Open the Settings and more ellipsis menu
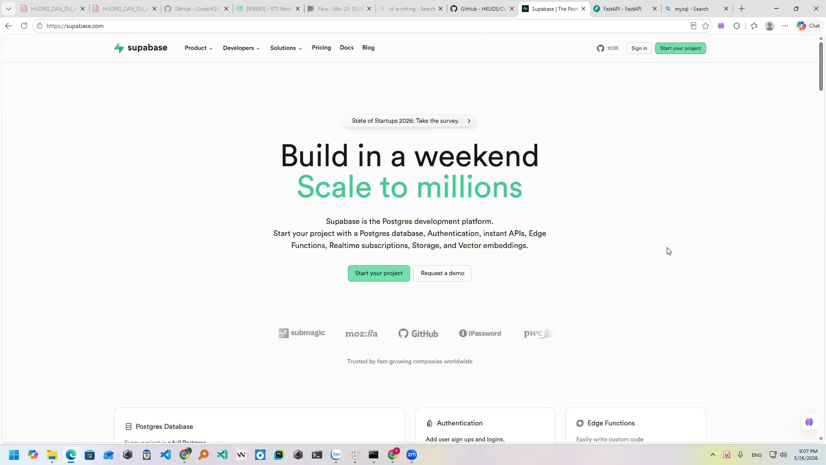 [x=785, y=26]
